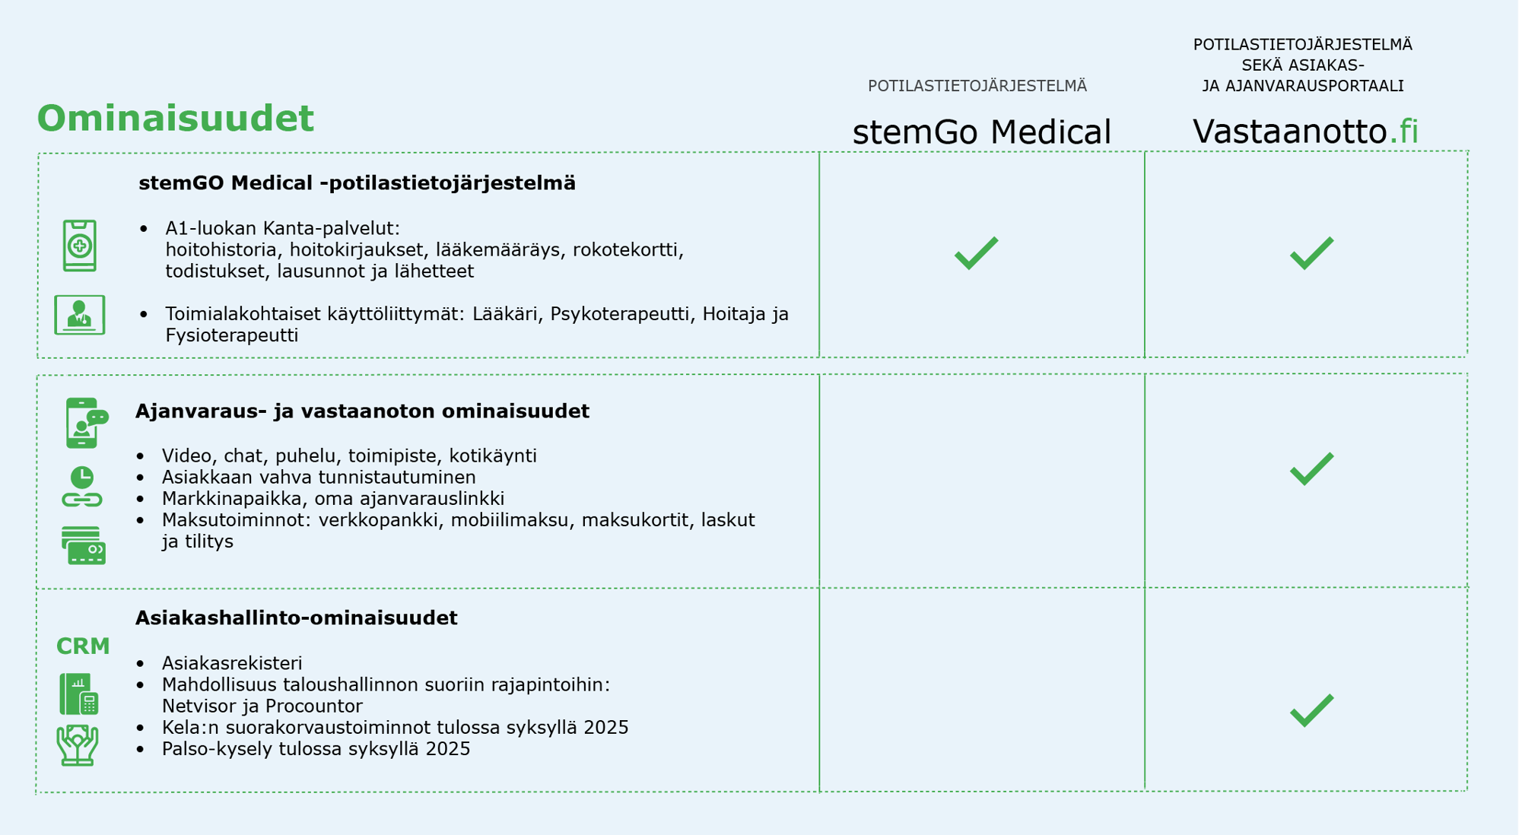Click the stemGo Medical column title

[x=981, y=132]
